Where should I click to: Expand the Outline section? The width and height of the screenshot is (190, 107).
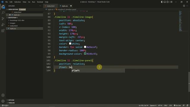pos(11,100)
